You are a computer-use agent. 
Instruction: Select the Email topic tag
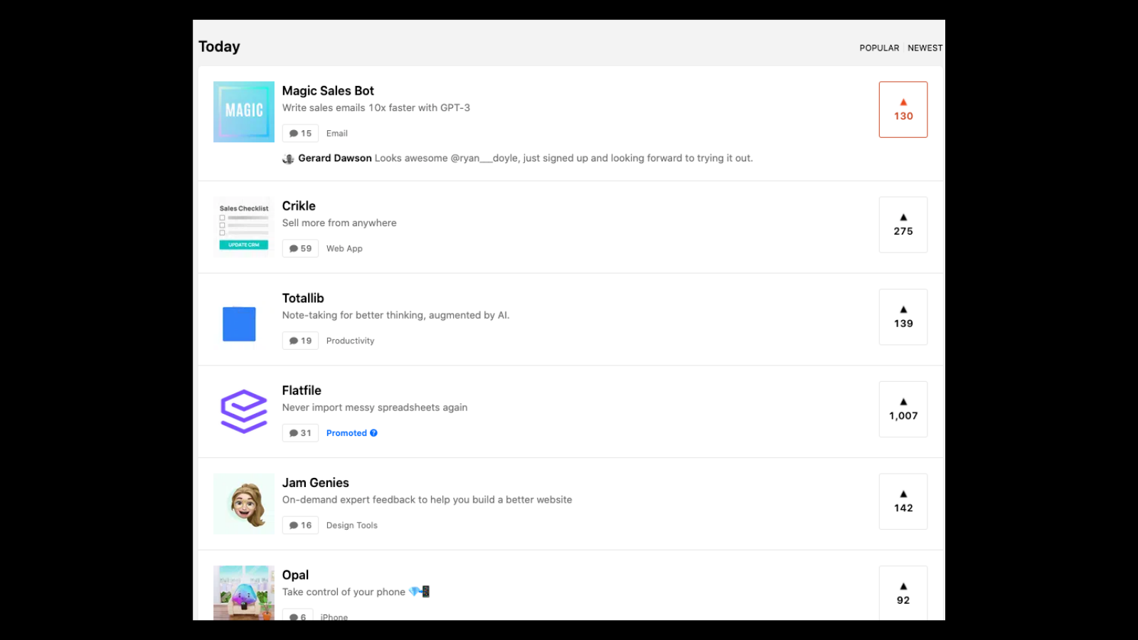tap(337, 134)
